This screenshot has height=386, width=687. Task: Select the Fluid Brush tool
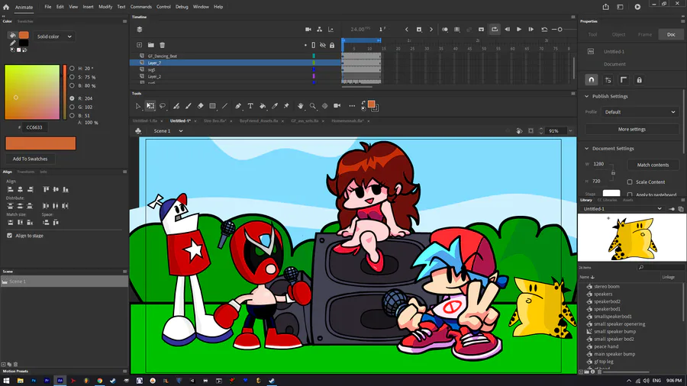click(176, 106)
